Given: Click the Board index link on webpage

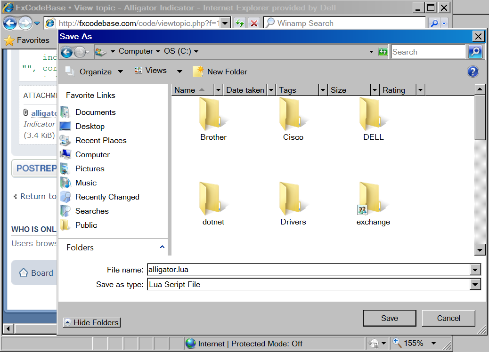Looking at the screenshot, I should tap(36, 273).
